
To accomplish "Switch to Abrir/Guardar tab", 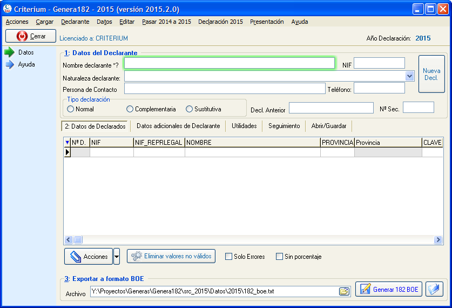I will (x=329, y=126).
